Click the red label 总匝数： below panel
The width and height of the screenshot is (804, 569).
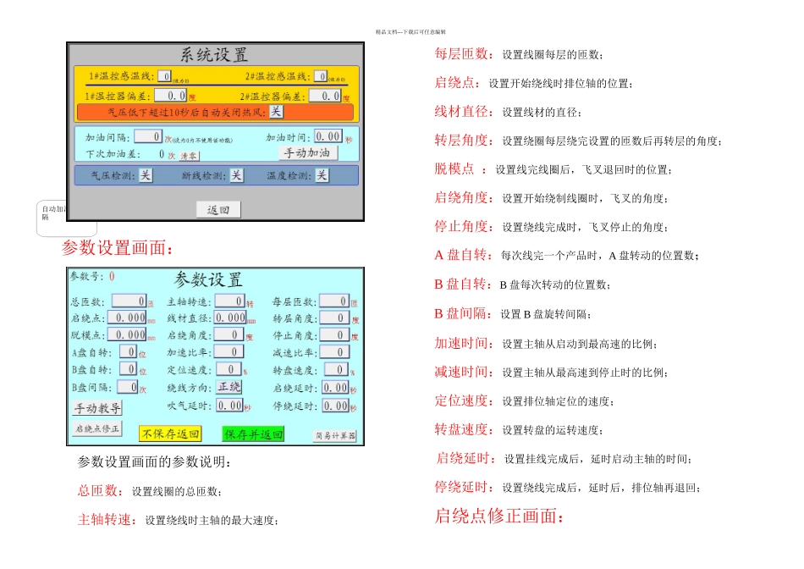[101, 491]
